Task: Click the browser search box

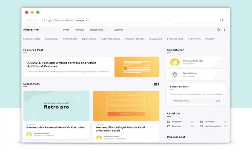Action: (199, 20)
